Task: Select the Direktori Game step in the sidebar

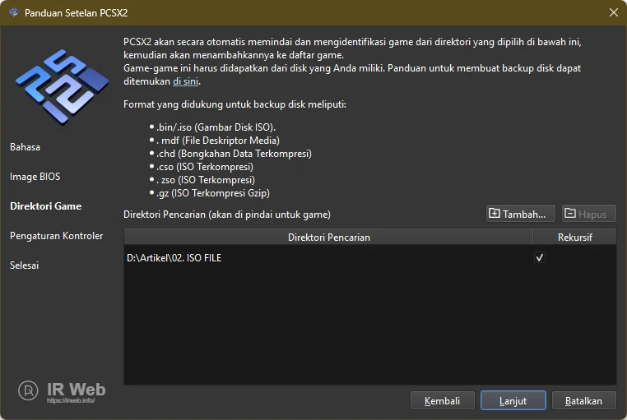Action: coord(45,206)
